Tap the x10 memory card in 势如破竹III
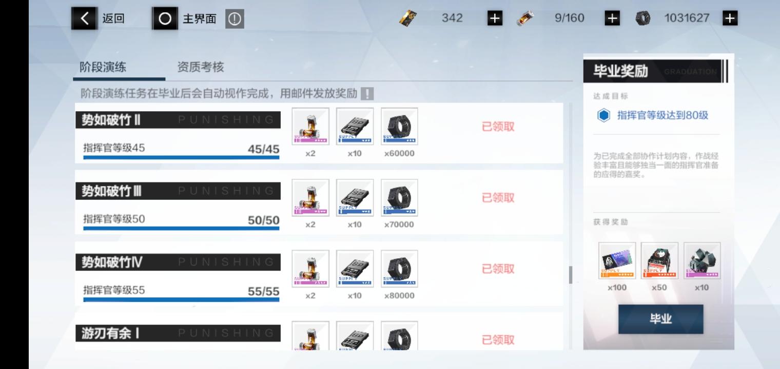Viewport: 780px width, 369px height. (355, 197)
